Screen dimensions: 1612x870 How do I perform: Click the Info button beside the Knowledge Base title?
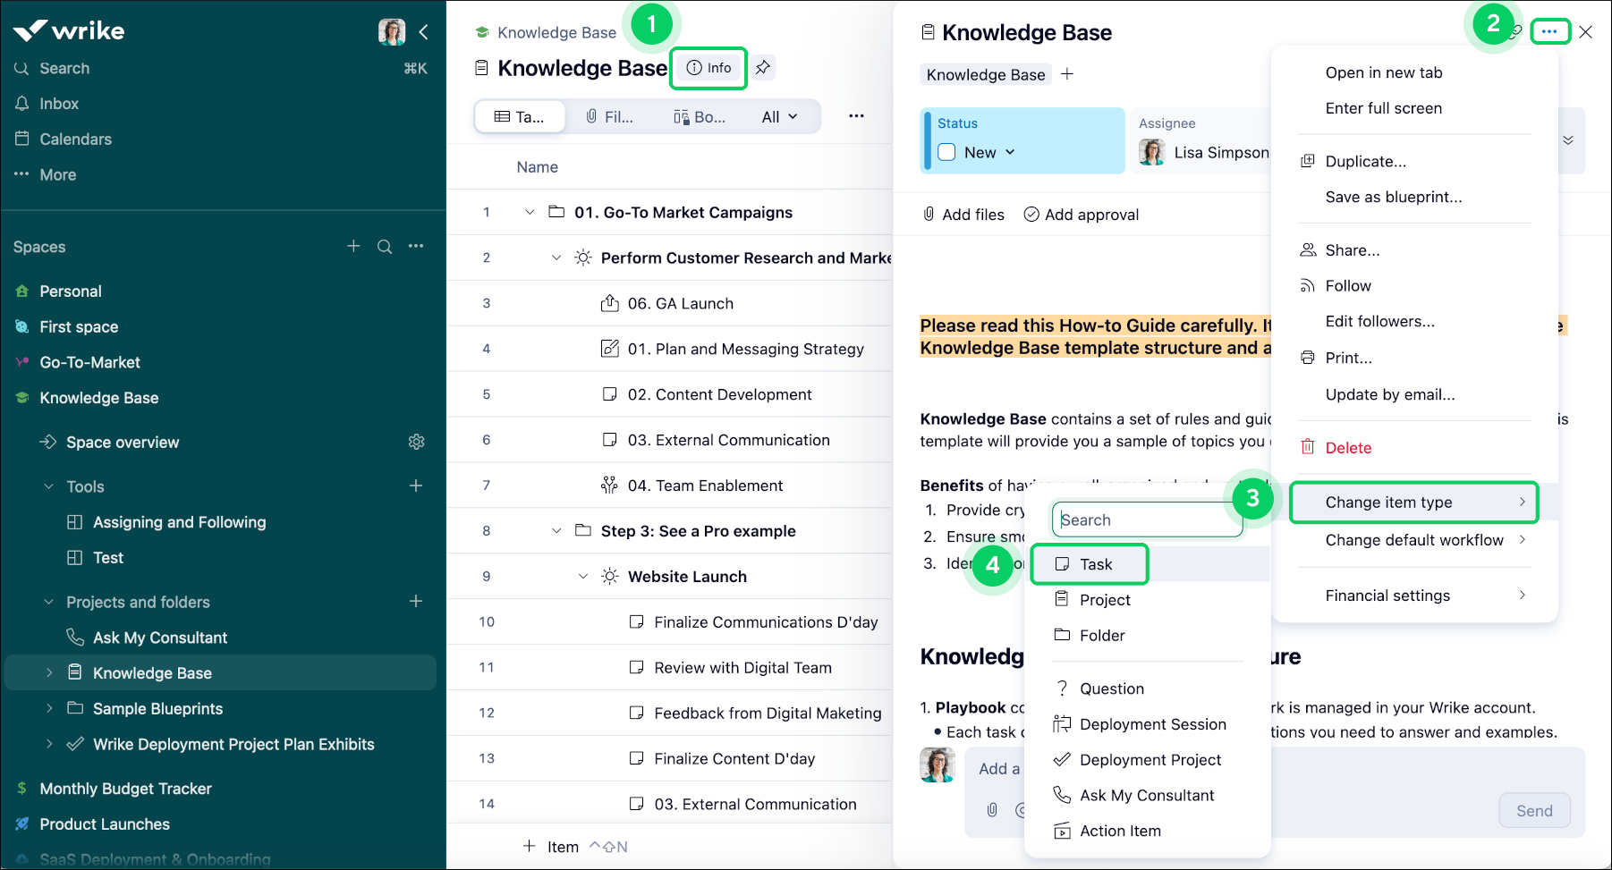point(708,67)
